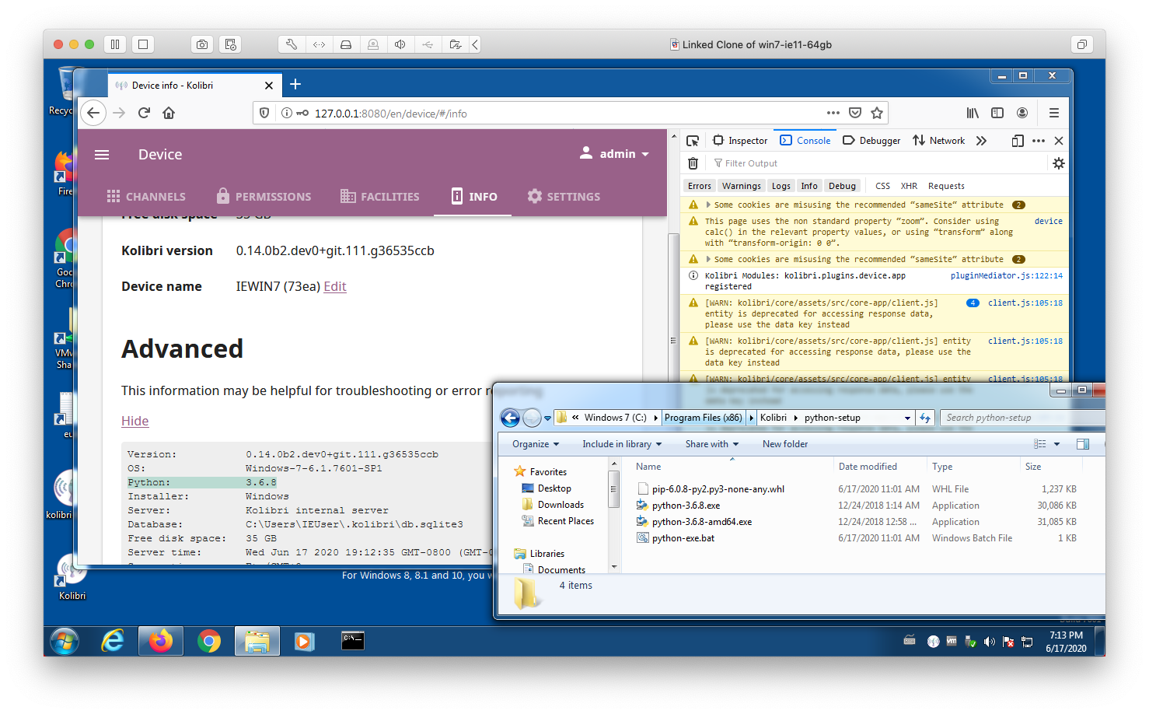Viewport: 1149px width, 714px height.
Task: Click the Edit link next to device name
Action: click(x=334, y=286)
